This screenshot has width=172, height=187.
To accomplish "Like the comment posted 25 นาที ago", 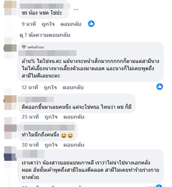I will point(51,117).
